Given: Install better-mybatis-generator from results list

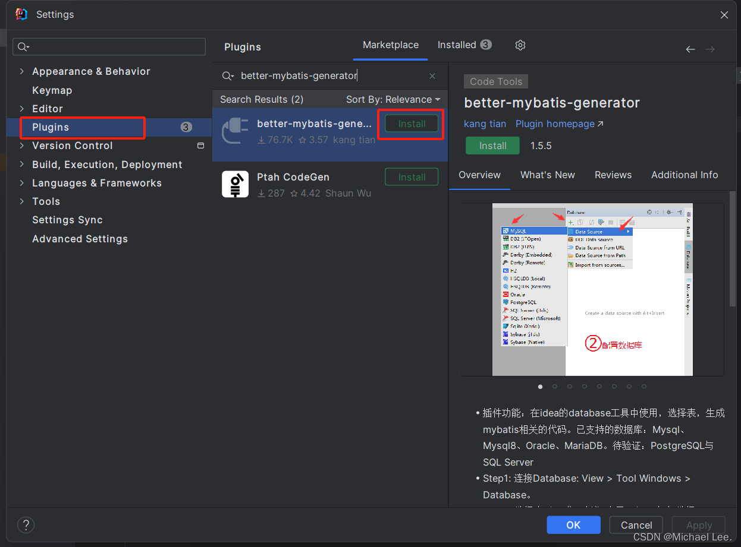Looking at the screenshot, I should 412,124.
